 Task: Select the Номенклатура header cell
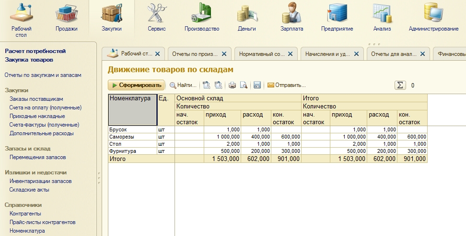click(132, 110)
